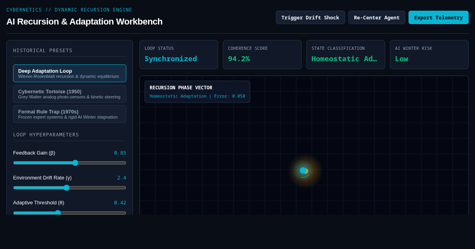Click the Coherence Score 94.2% value

(239, 58)
